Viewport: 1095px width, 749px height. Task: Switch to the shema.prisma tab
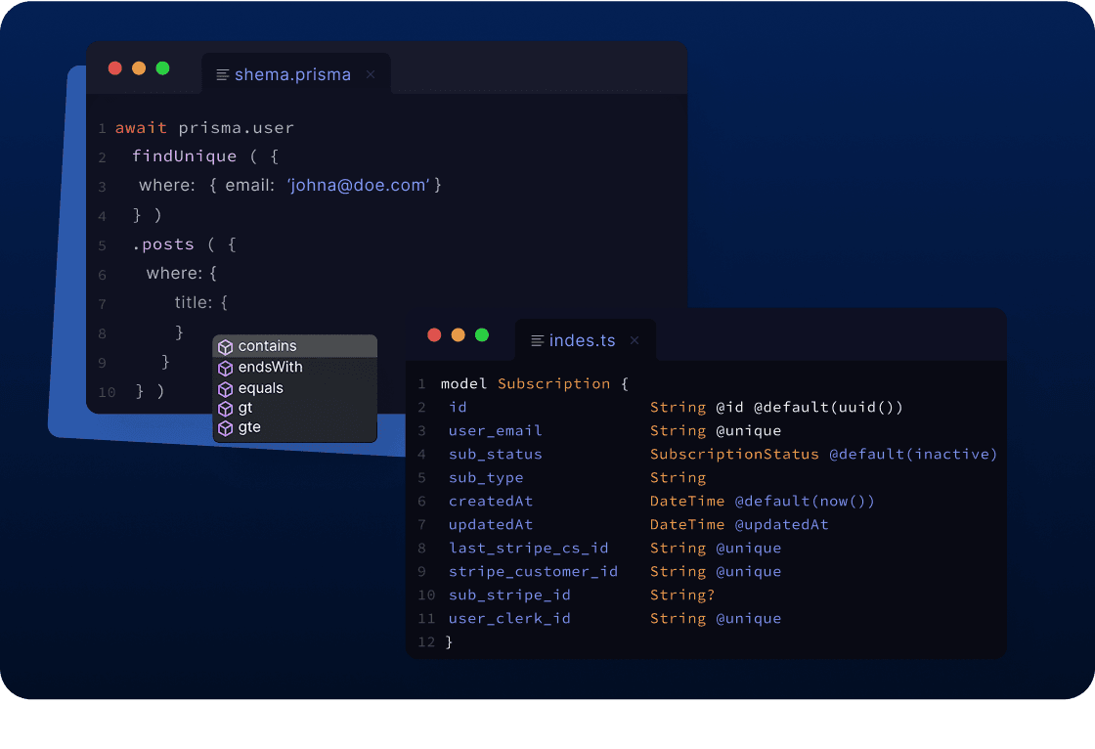point(293,73)
